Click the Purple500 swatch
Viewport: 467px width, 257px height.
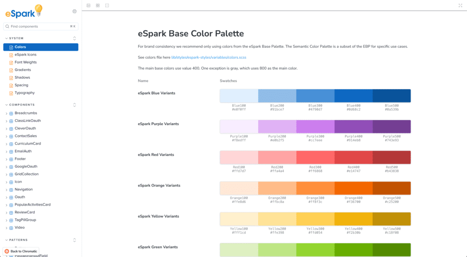tap(392, 126)
